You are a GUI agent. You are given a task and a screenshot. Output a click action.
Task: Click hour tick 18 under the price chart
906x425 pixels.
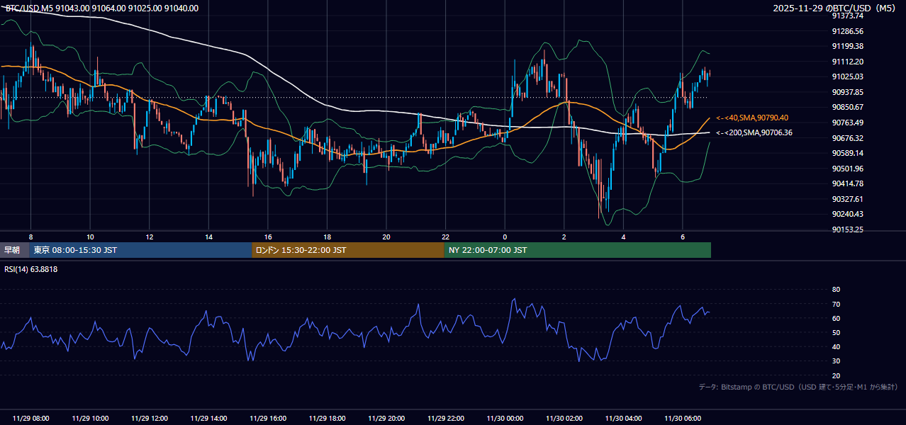(327, 237)
